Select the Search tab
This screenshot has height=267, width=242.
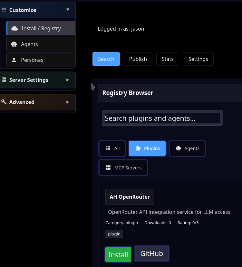click(106, 59)
